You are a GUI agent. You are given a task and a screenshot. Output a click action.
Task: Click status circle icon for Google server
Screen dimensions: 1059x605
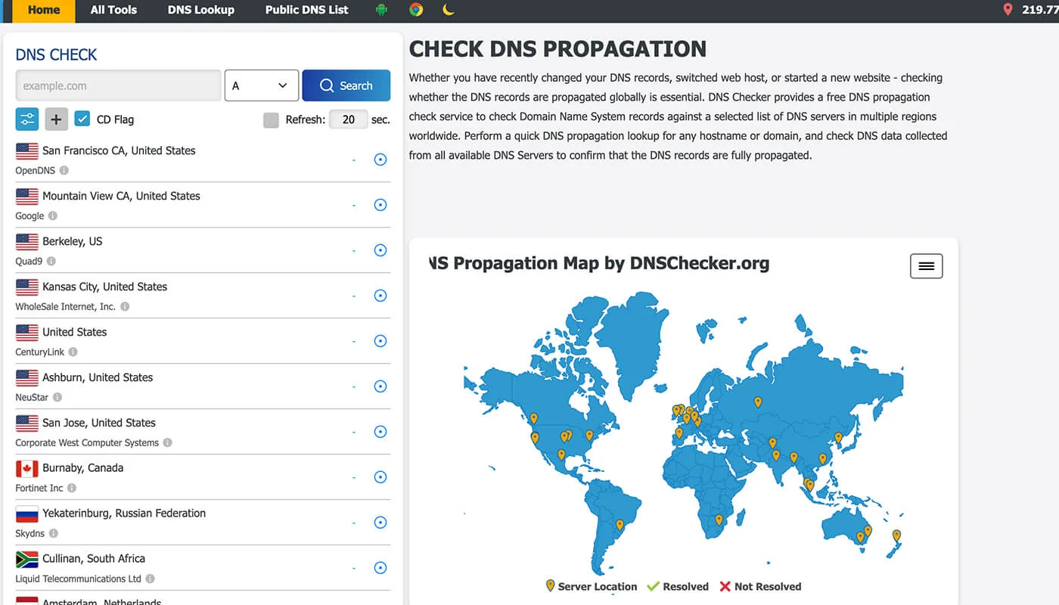pyautogui.click(x=380, y=205)
